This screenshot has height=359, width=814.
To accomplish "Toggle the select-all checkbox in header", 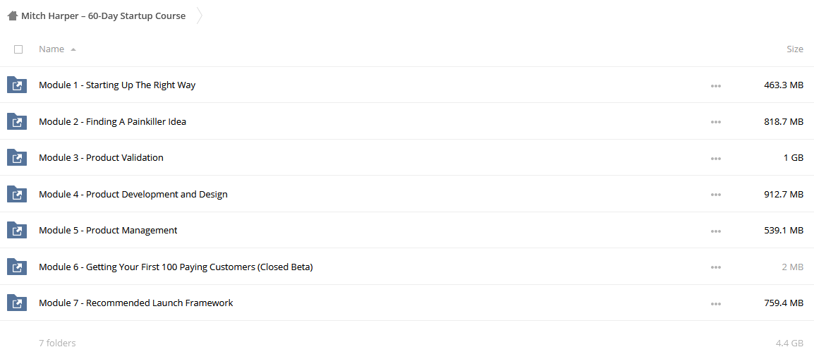I will [18, 49].
